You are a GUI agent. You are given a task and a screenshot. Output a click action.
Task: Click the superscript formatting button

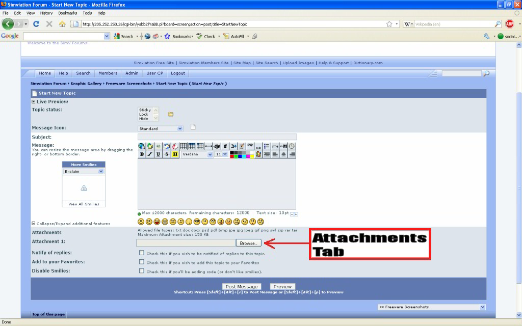click(x=250, y=145)
